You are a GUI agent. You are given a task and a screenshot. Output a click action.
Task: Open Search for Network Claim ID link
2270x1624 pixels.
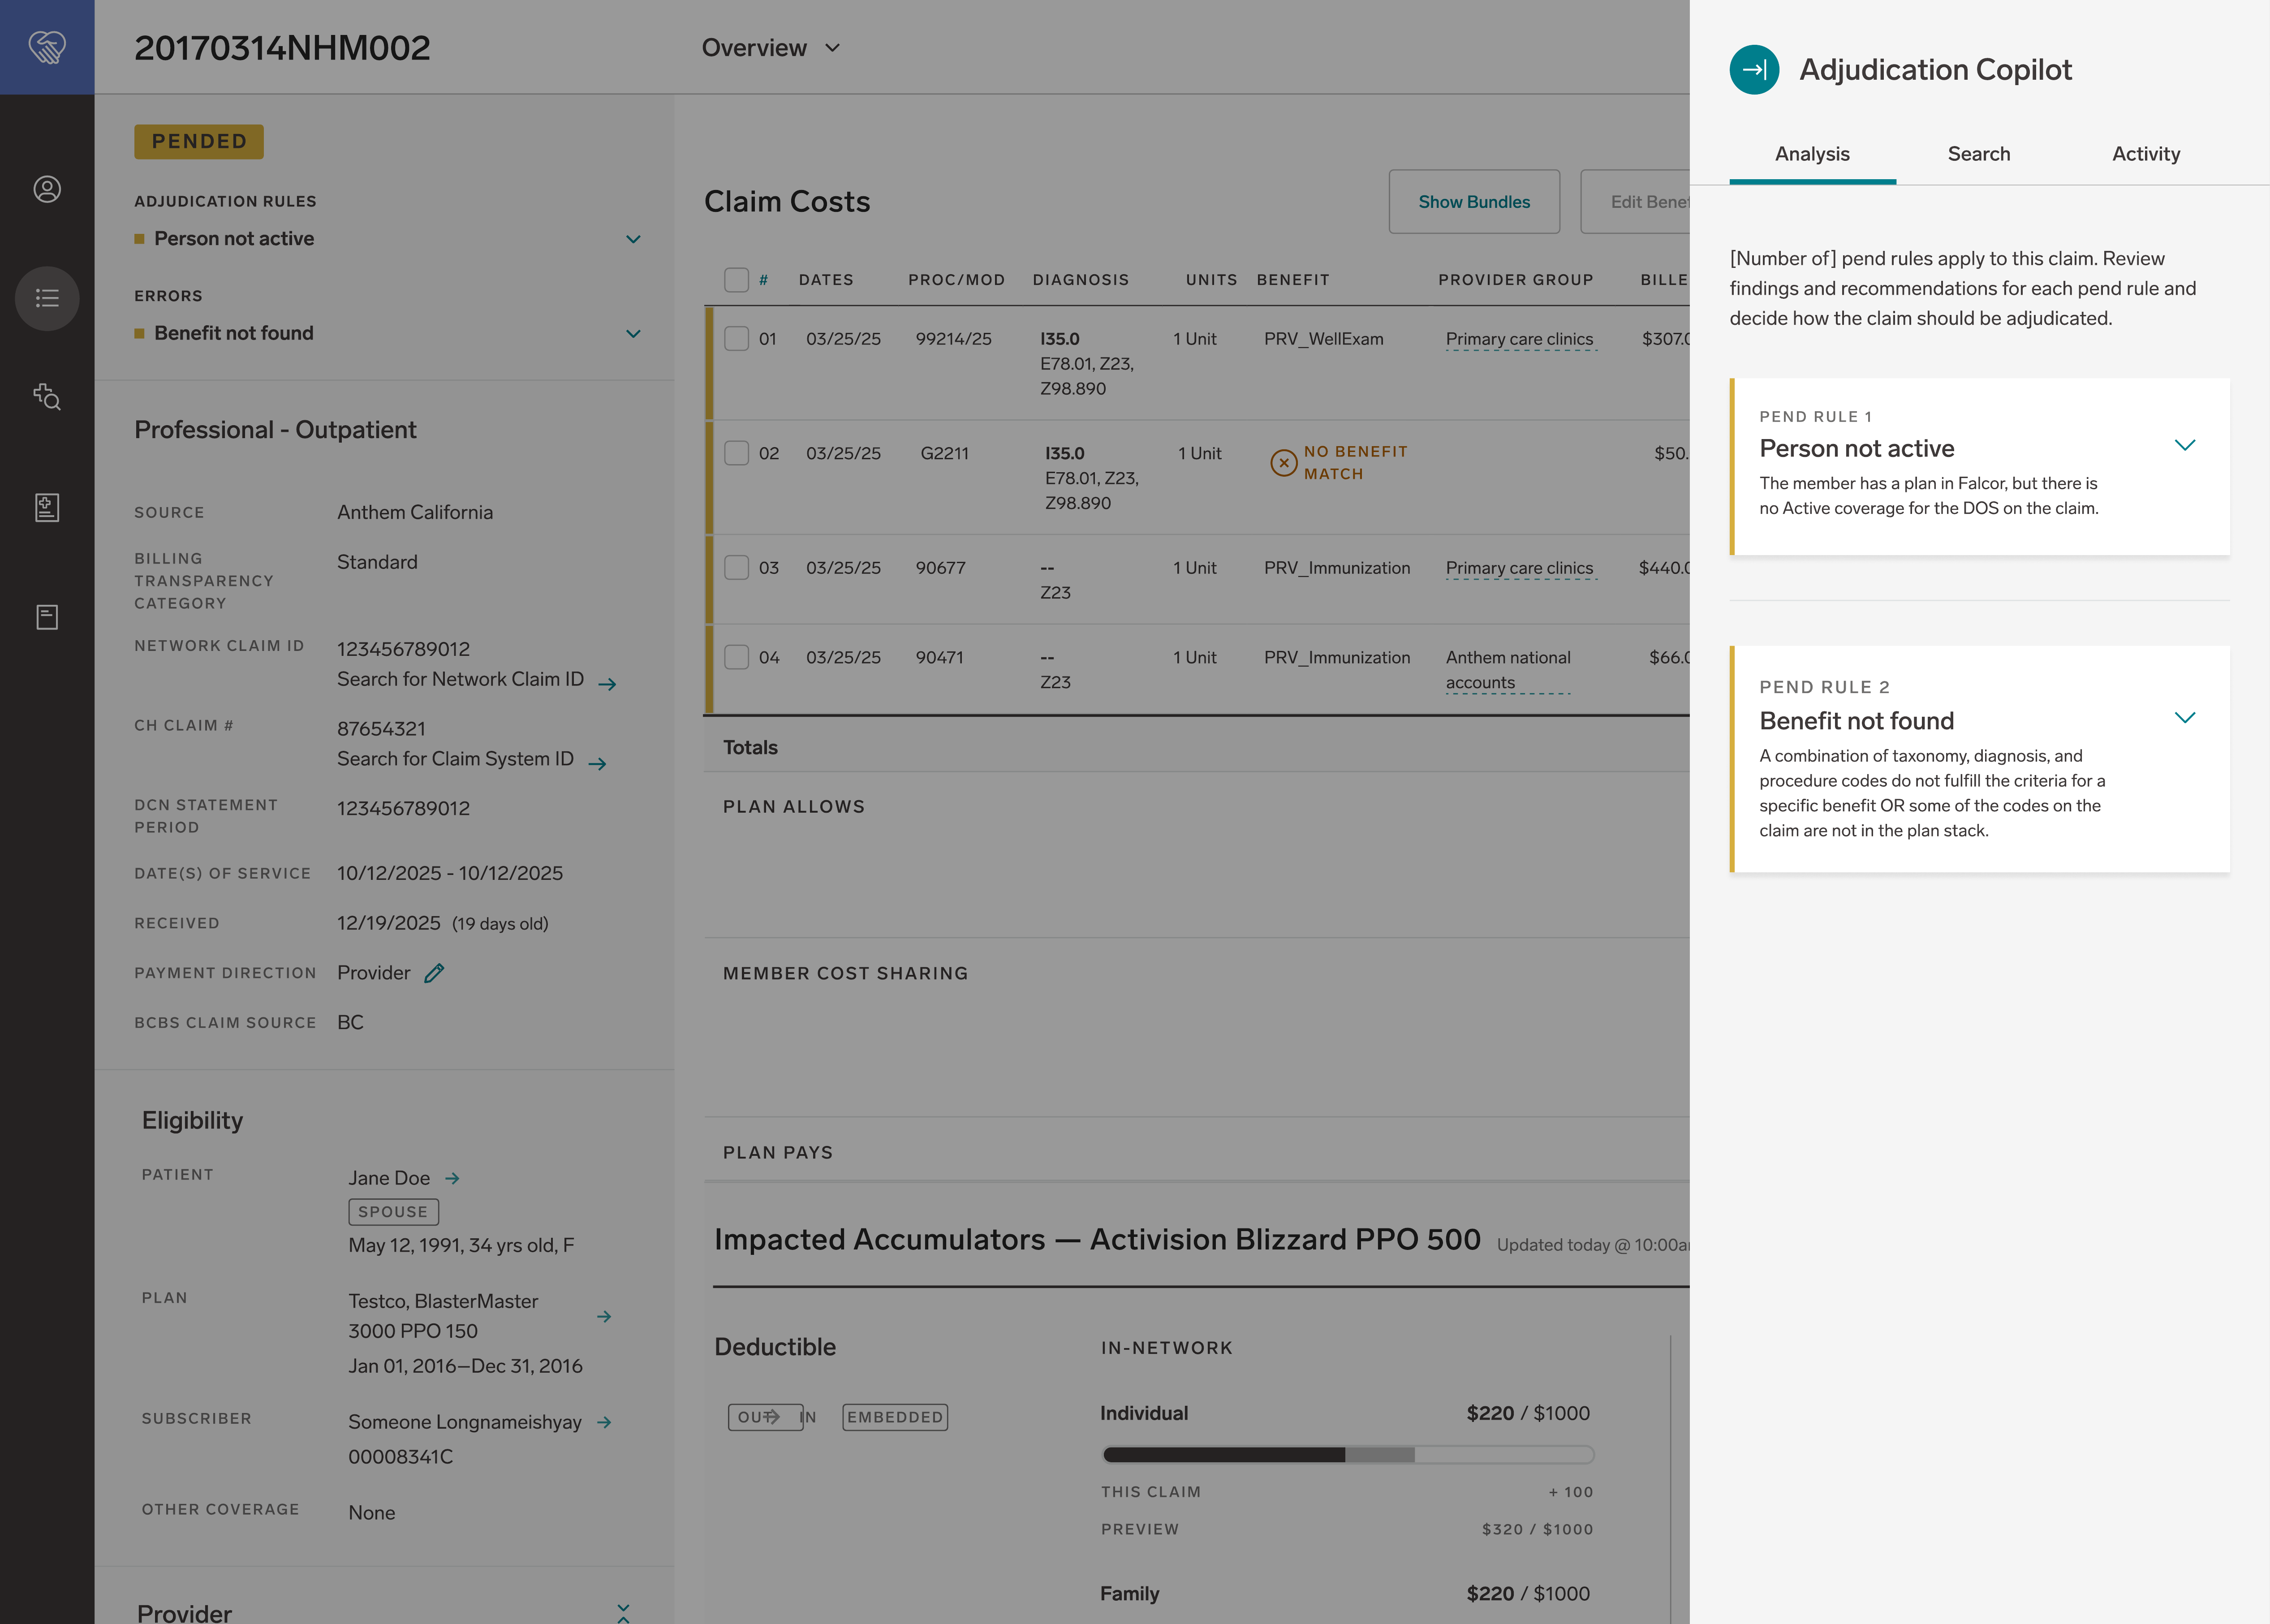coord(460,679)
